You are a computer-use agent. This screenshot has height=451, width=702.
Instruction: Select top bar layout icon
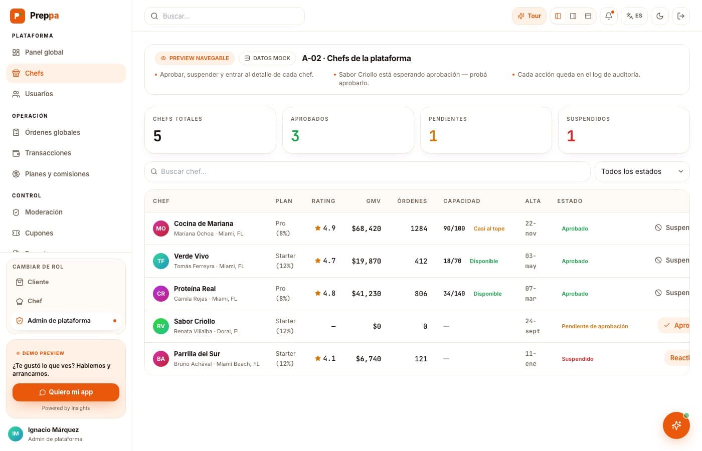(588, 16)
